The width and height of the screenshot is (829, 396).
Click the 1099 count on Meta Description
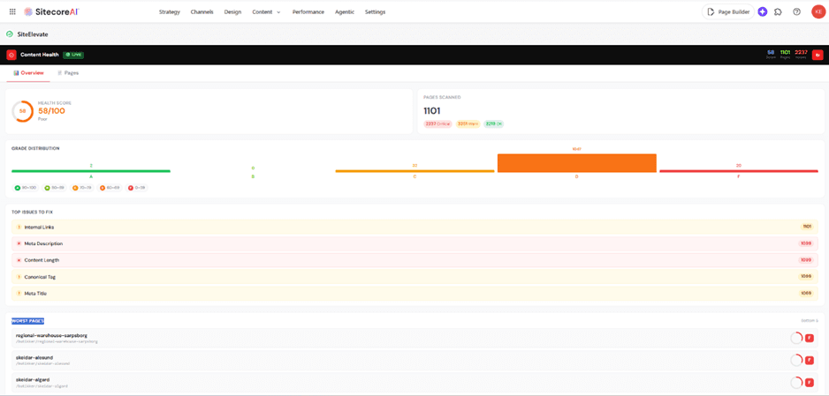click(806, 243)
